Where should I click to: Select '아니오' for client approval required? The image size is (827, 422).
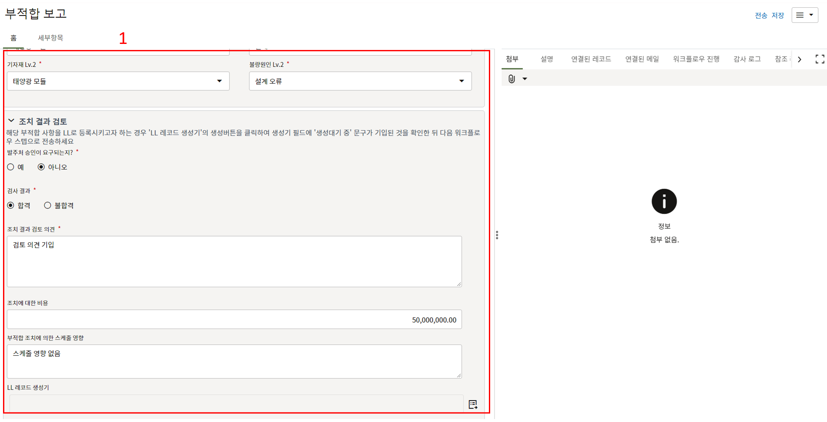(x=41, y=167)
